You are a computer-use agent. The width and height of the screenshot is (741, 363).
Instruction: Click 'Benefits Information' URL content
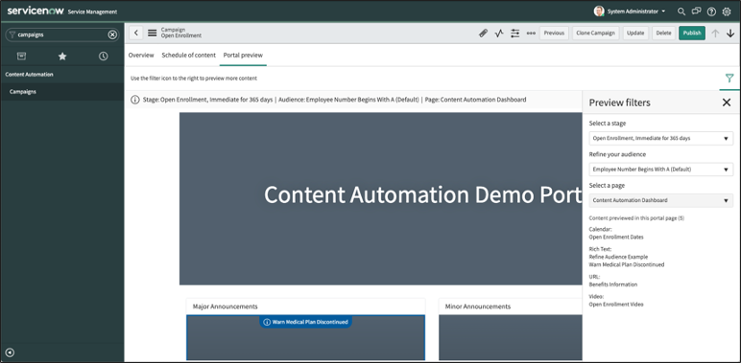point(613,284)
